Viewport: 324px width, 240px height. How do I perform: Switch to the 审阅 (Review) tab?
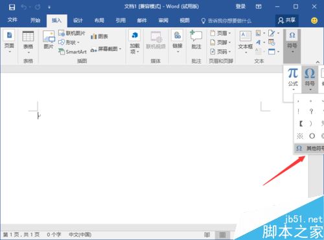tap(163, 20)
